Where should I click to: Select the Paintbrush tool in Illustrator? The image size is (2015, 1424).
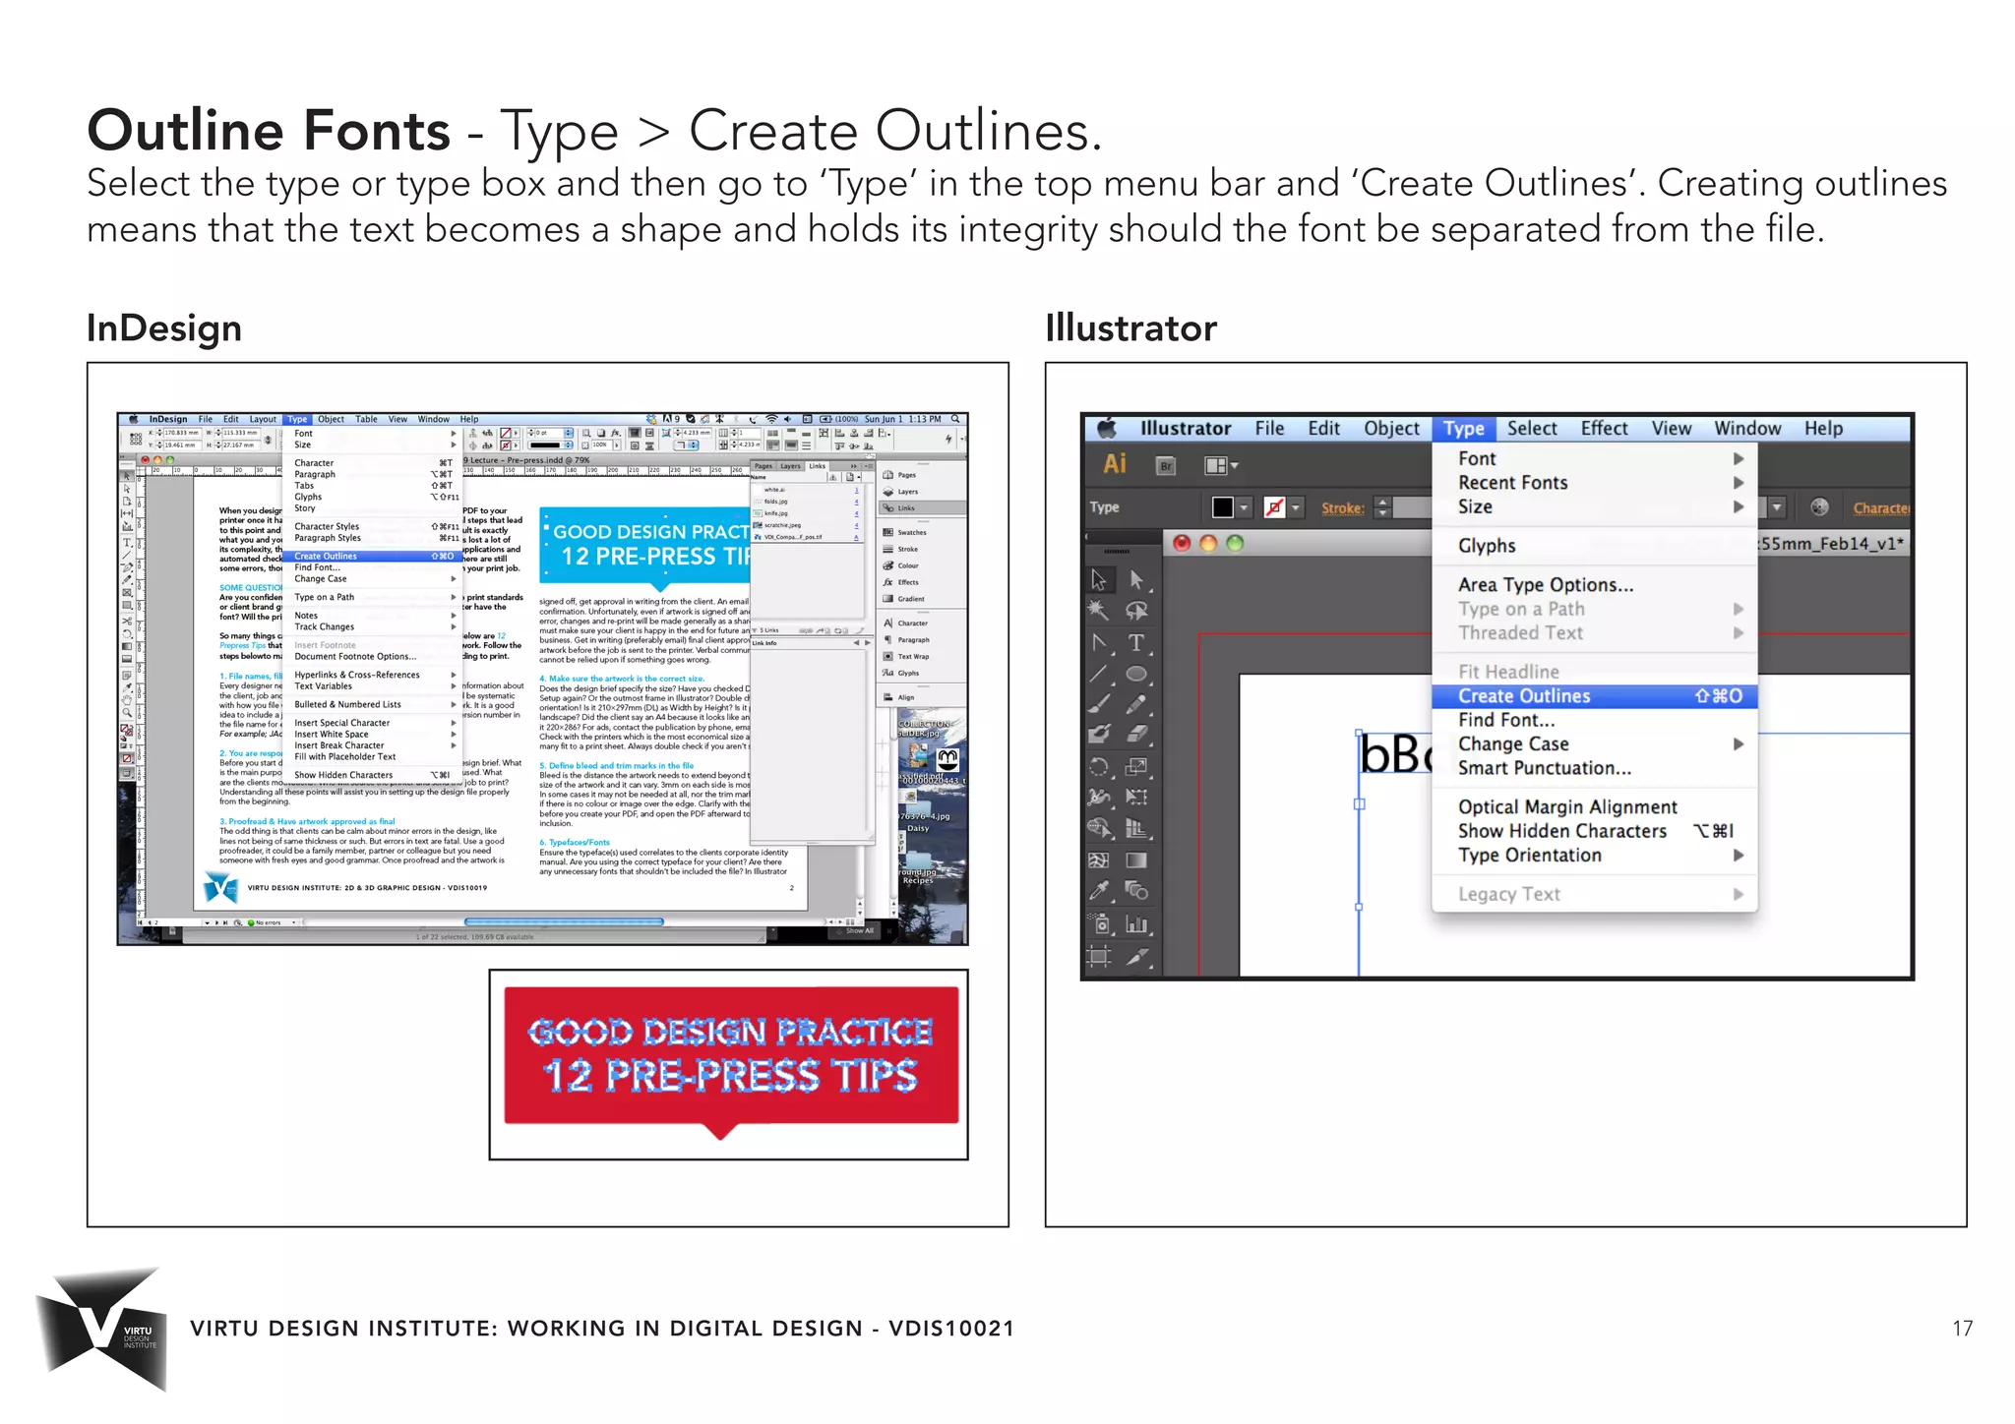(1099, 704)
